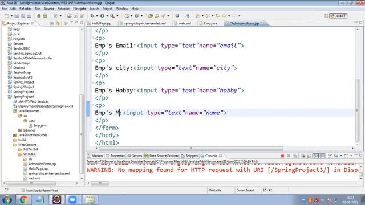
Task: Collapse the fold marker before Emp's Hobby
Action: point(92,83)
